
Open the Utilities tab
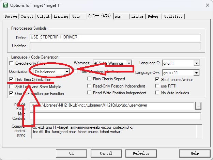coord(173,16)
